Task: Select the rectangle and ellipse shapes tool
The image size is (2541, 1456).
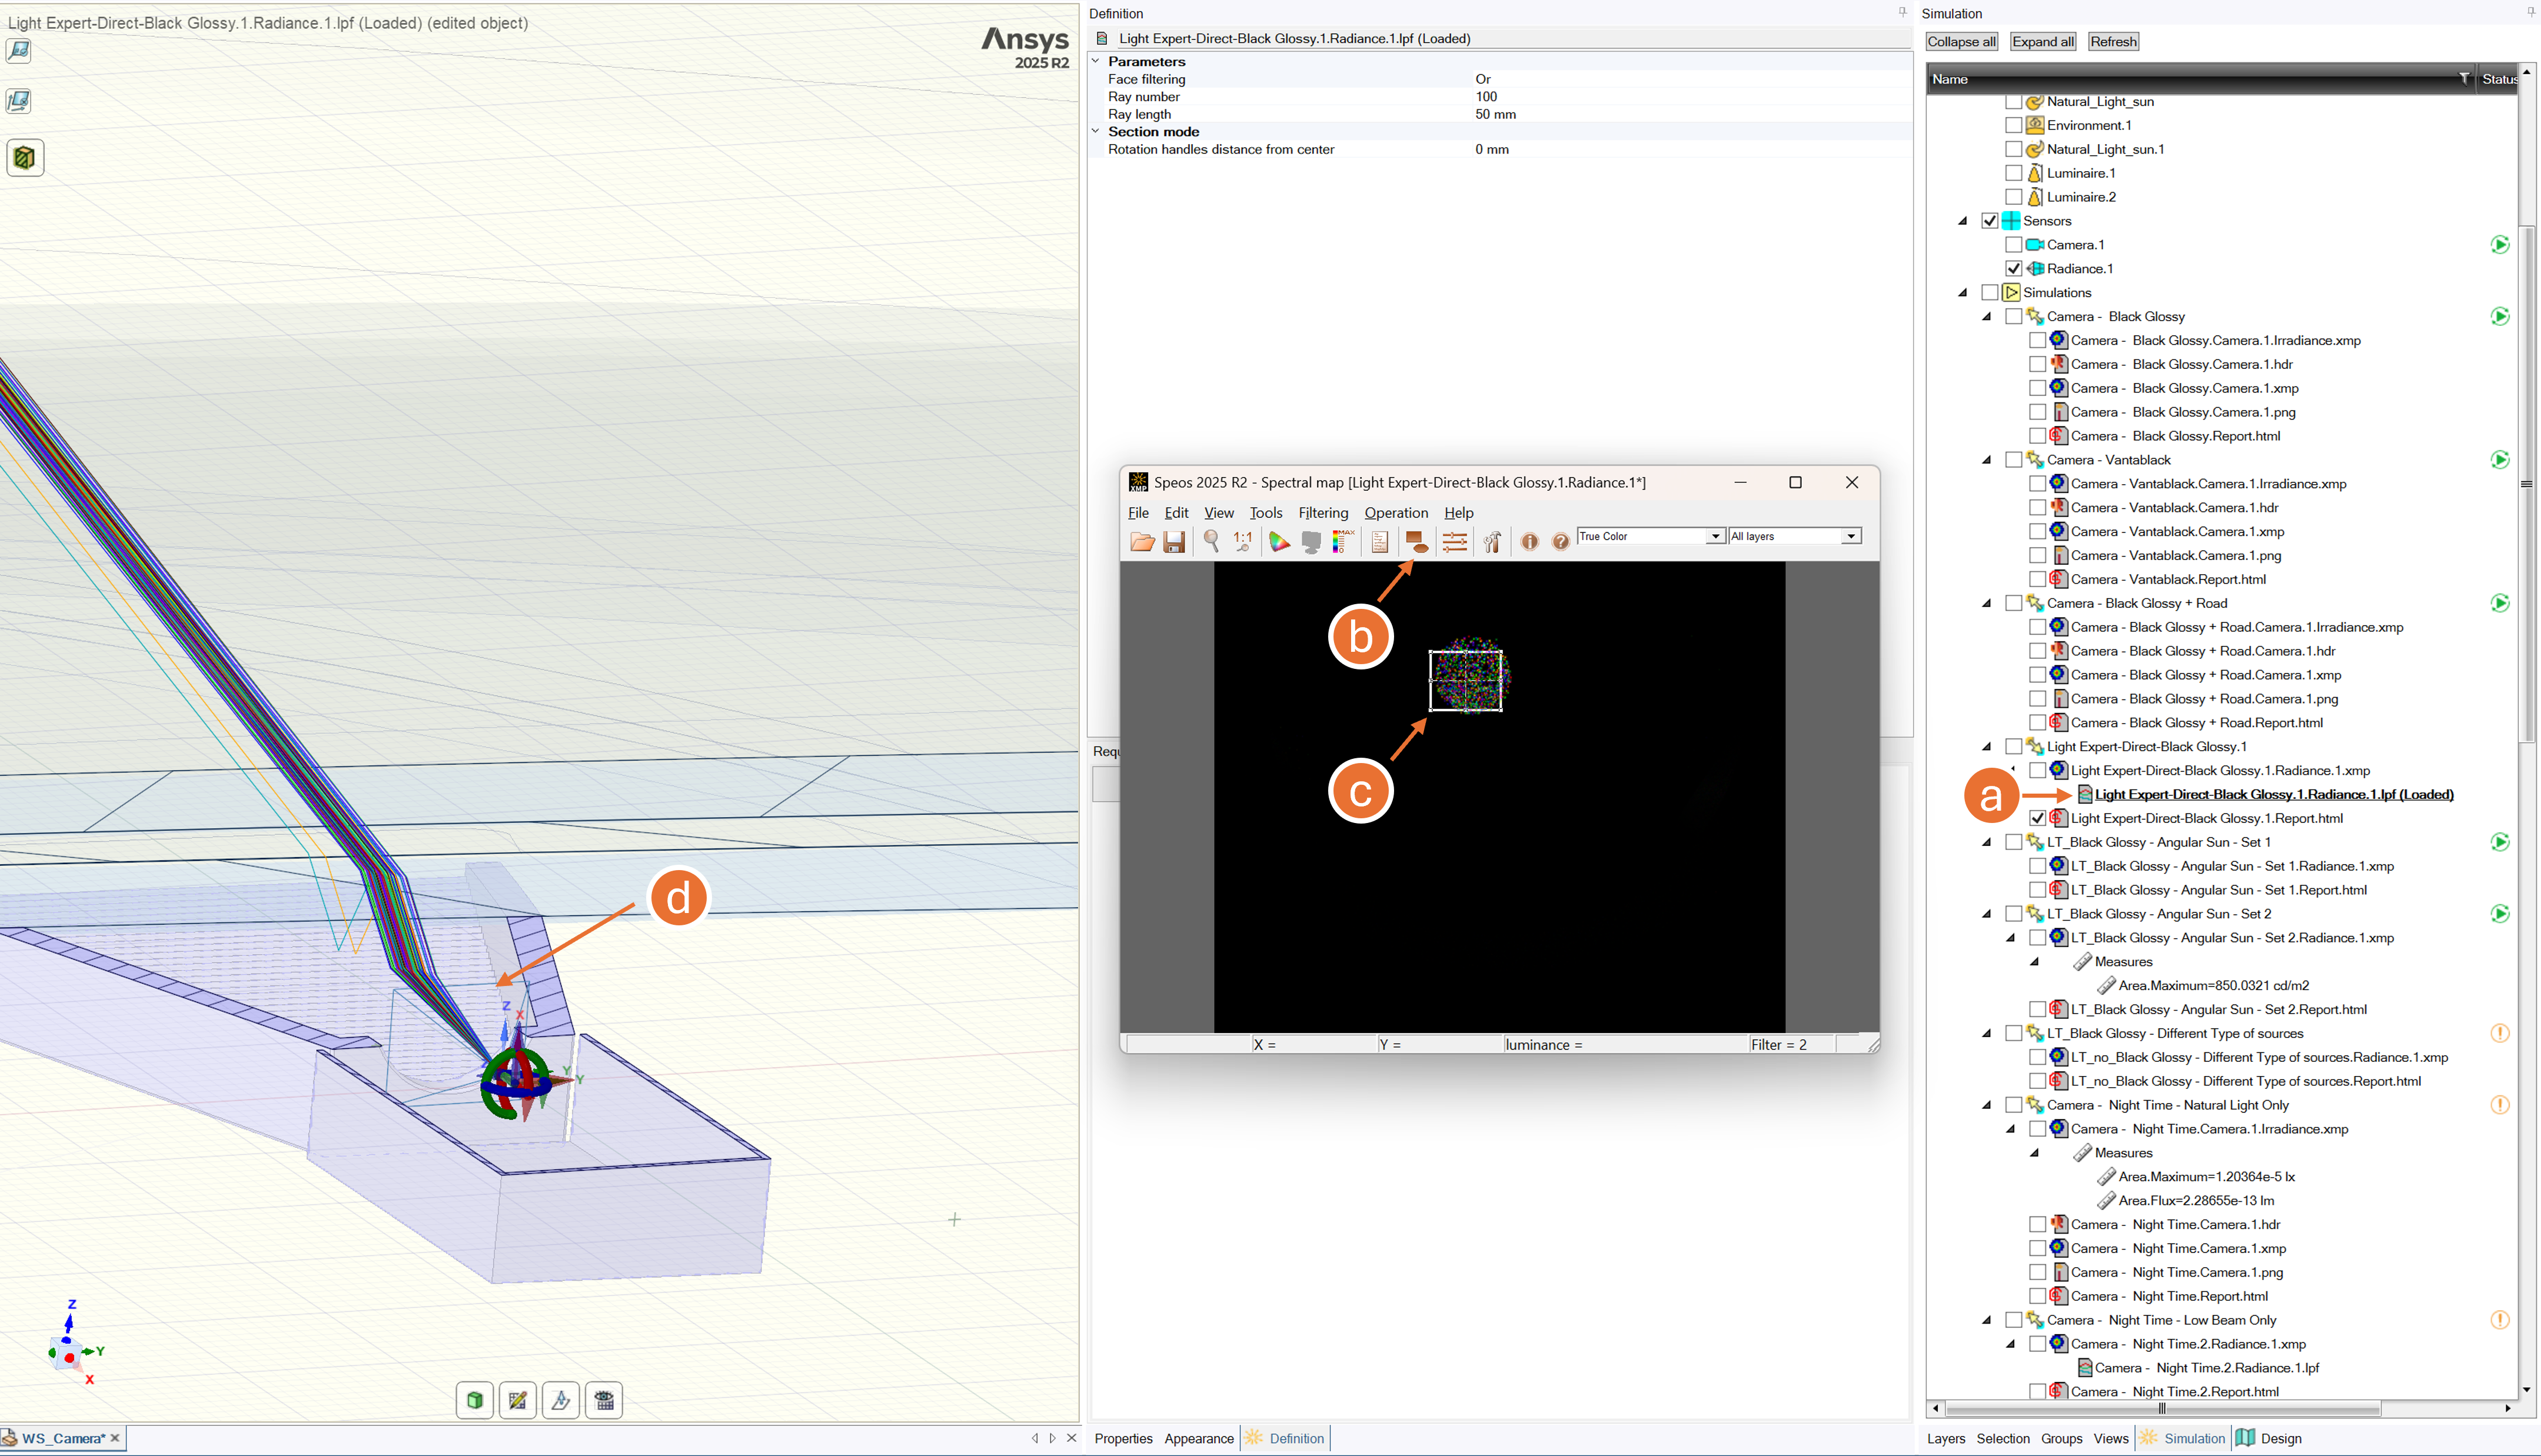Action: [1417, 541]
